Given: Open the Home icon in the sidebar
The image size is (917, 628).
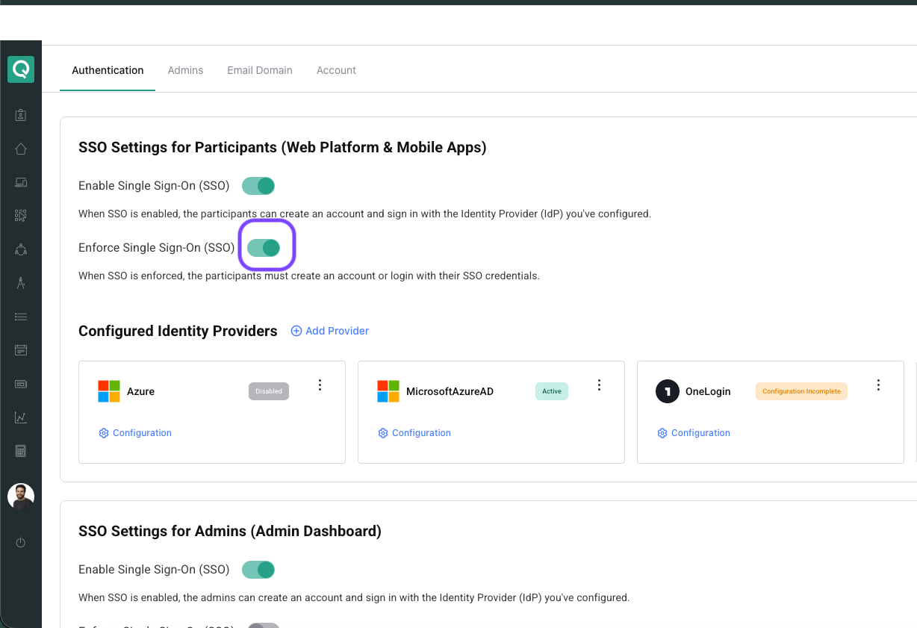Looking at the screenshot, I should pyautogui.click(x=21, y=149).
